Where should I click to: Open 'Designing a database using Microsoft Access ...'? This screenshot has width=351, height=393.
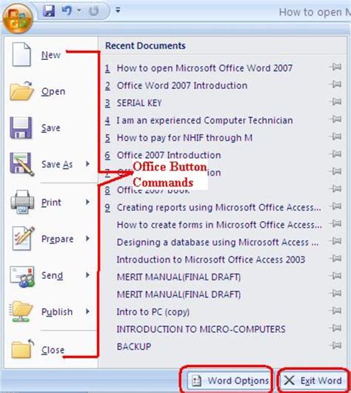(x=218, y=242)
